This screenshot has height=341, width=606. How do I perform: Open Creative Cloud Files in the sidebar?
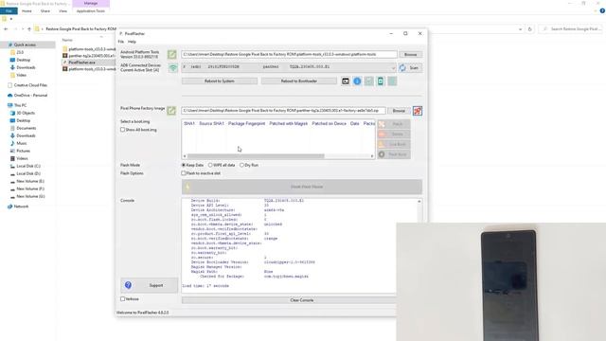[30, 85]
